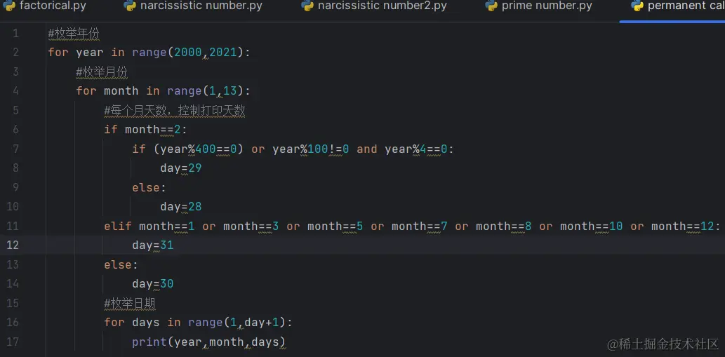Click 'month==7' in the elif line
This screenshot has width=725, height=357.
coord(420,226)
